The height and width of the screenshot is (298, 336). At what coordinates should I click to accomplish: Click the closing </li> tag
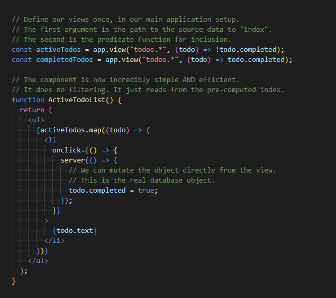55,240
